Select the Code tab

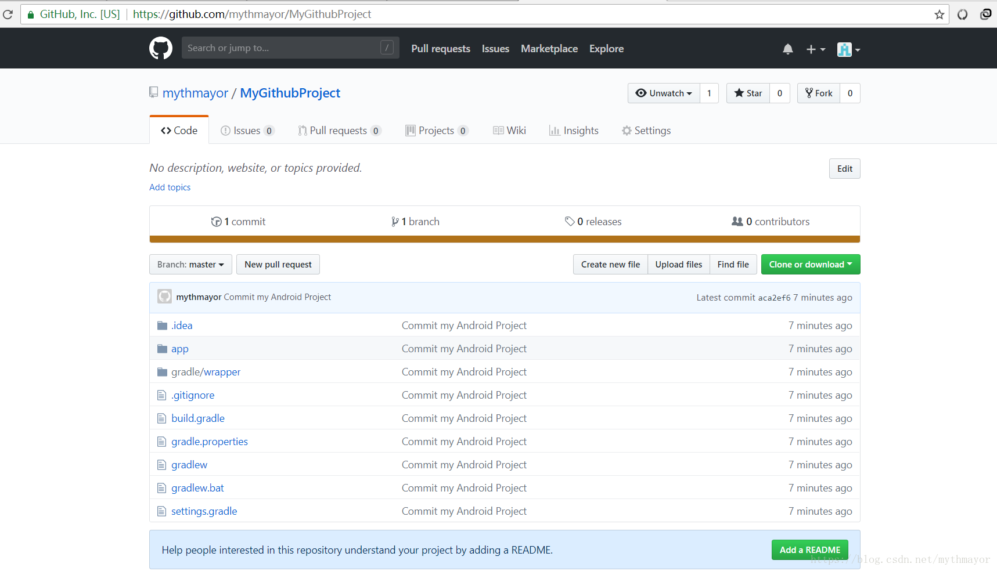[x=179, y=131]
